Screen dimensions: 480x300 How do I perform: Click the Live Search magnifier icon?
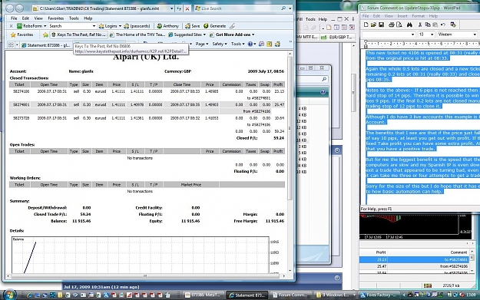pyautogui.click(x=283, y=8)
